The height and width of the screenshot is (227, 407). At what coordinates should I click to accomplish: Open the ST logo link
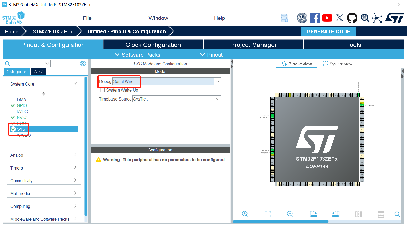[x=395, y=18]
